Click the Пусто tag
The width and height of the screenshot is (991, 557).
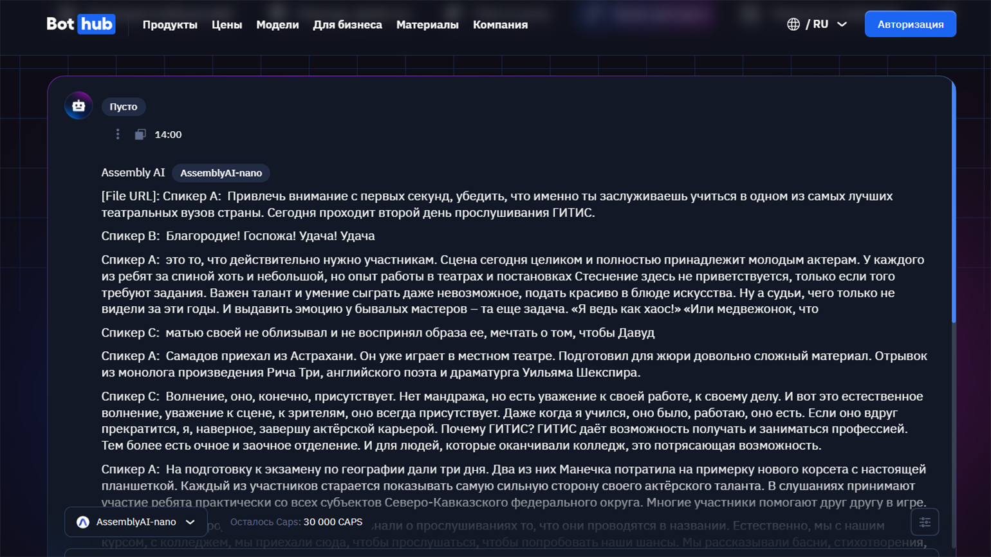tap(123, 107)
